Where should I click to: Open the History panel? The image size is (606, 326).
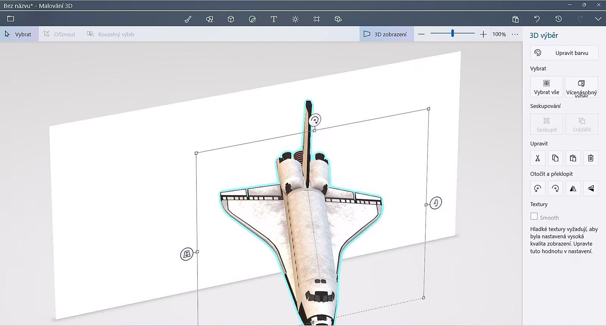click(558, 19)
